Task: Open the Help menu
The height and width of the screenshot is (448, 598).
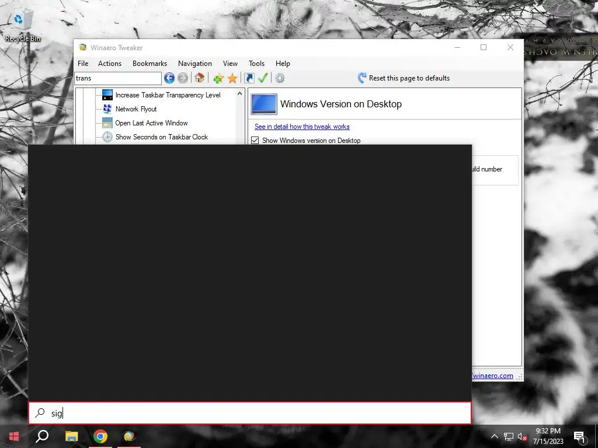Action: tap(283, 64)
